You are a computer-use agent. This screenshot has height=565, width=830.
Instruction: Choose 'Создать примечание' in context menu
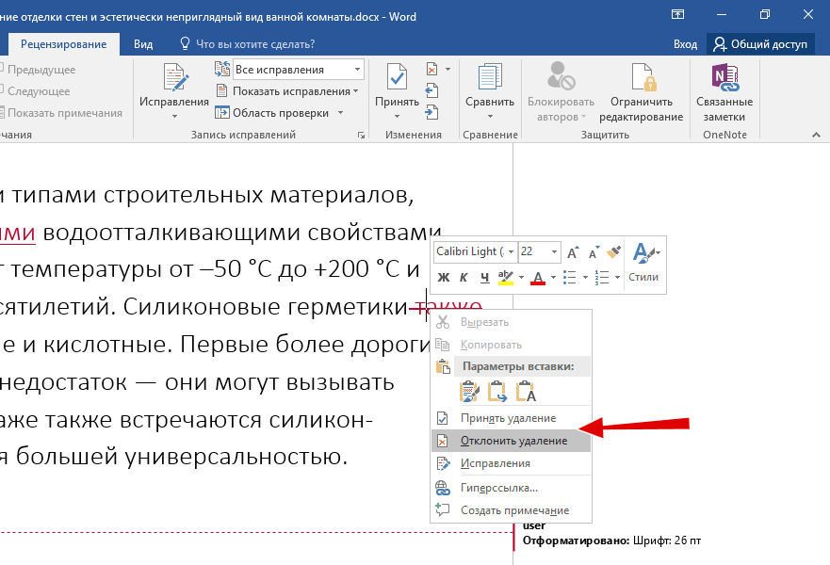point(511,510)
